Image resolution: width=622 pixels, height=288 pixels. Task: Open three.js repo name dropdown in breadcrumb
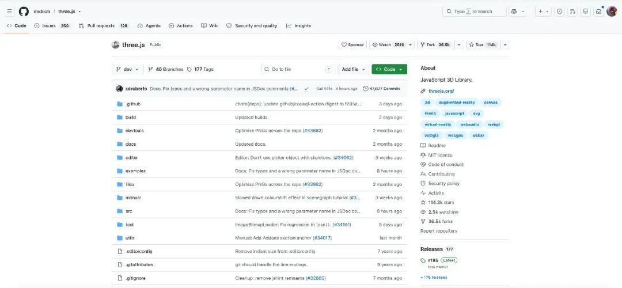[x=79, y=12]
